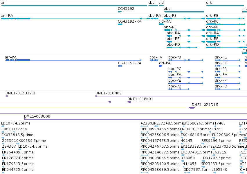Open the cbc-RA transcript label
The width and height of the screenshot is (247, 174).
click(x=155, y=16)
